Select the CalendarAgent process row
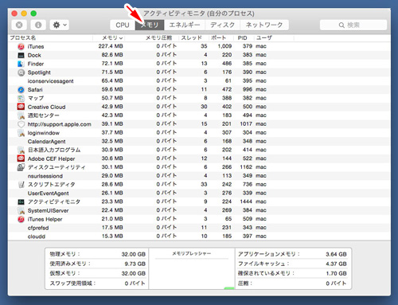The width and height of the screenshot is (398, 305). tap(199, 142)
